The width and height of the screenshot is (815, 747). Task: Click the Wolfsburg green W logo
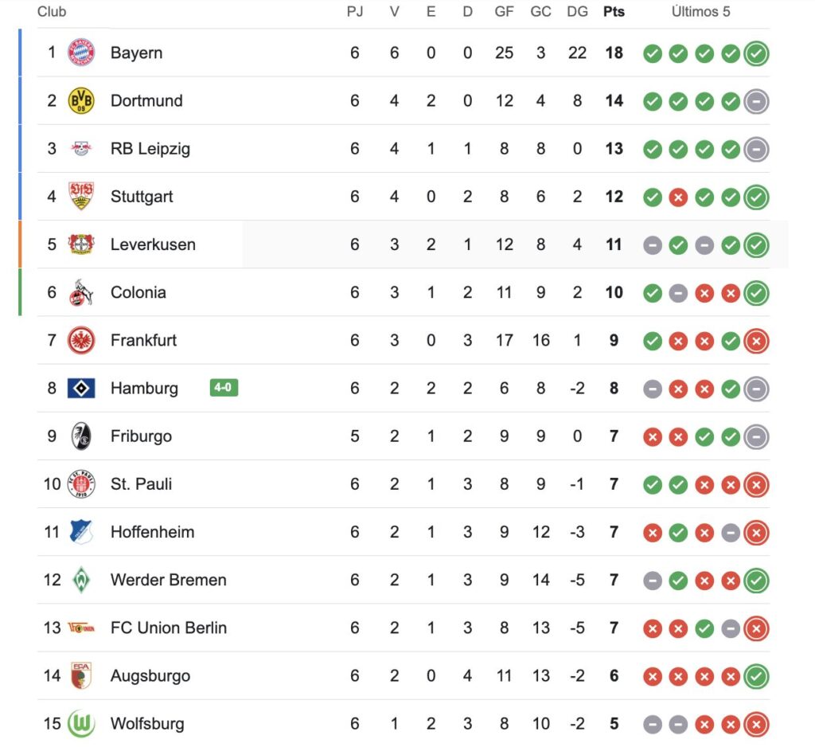[81, 724]
